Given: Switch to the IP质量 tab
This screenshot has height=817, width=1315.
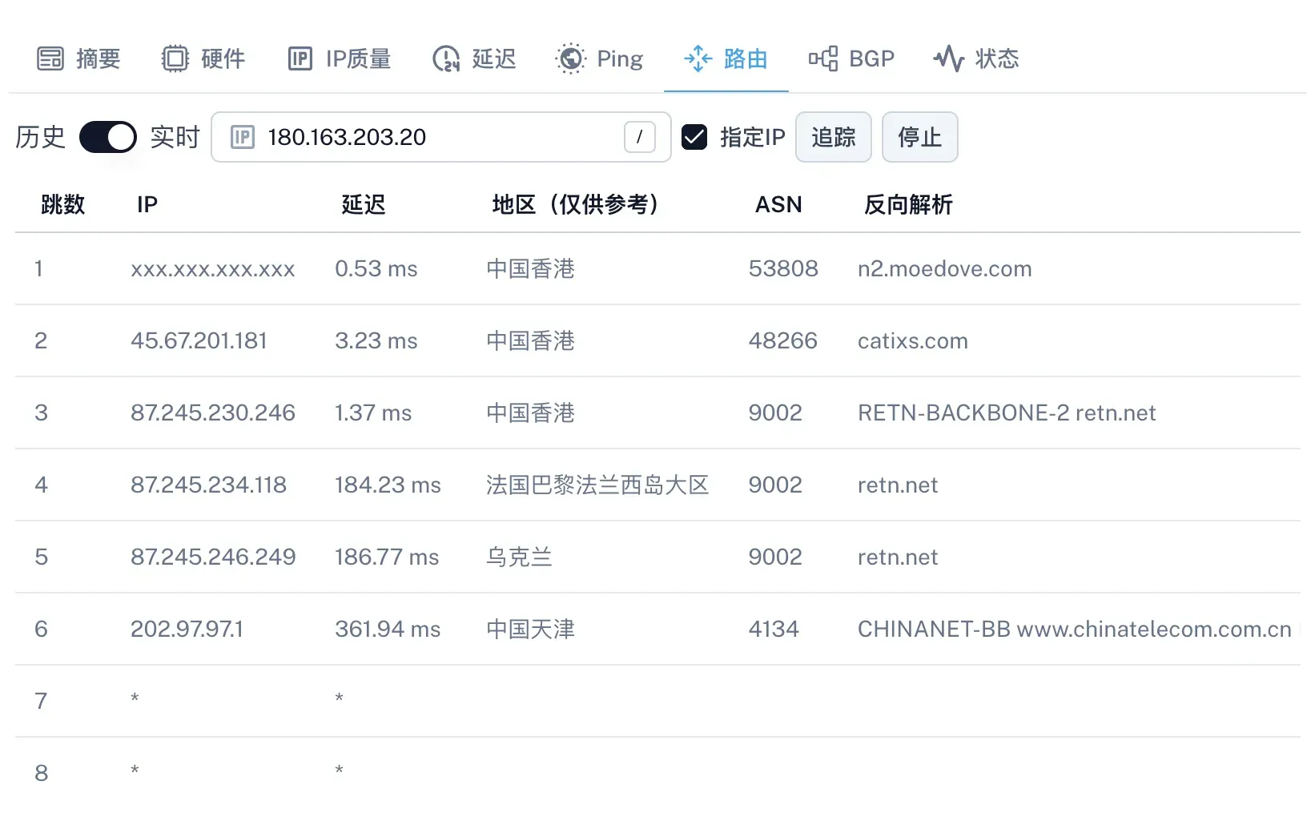Looking at the screenshot, I should (340, 58).
